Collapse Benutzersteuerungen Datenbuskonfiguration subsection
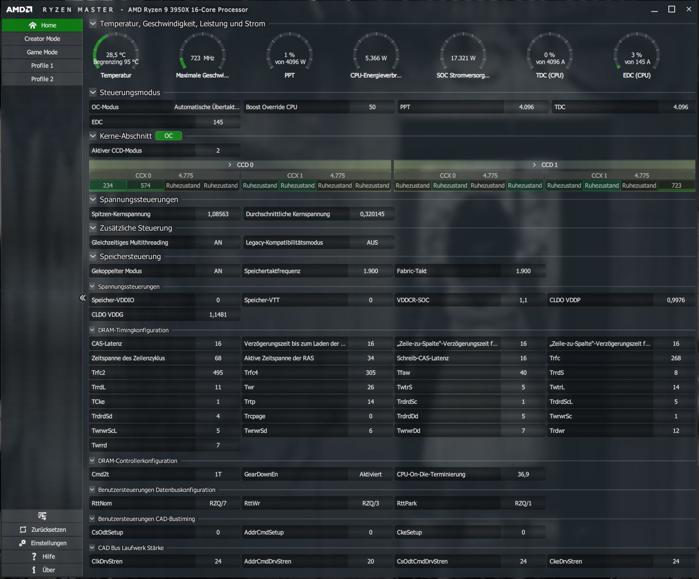The height and width of the screenshot is (579, 699). (x=92, y=489)
